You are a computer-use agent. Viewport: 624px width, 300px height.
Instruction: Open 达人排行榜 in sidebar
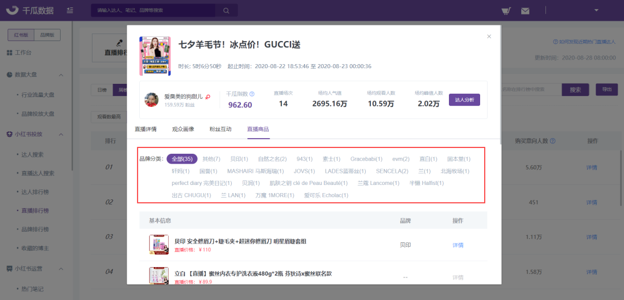tap(35, 192)
